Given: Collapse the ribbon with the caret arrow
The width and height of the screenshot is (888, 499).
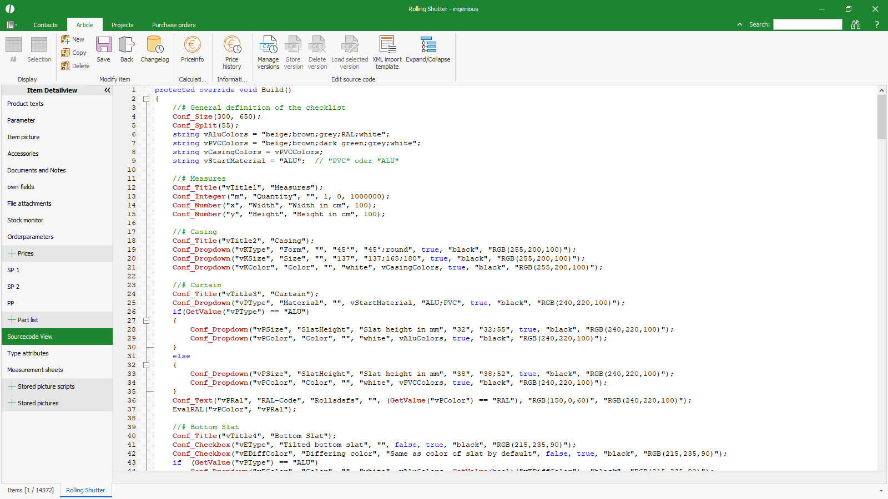Looking at the screenshot, I should (x=739, y=24).
